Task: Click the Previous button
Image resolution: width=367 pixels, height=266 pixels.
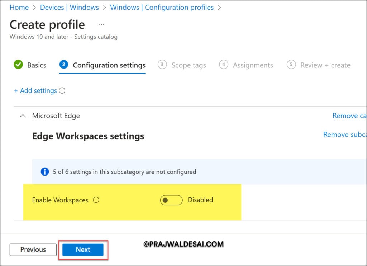Action: click(x=33, y=249)
